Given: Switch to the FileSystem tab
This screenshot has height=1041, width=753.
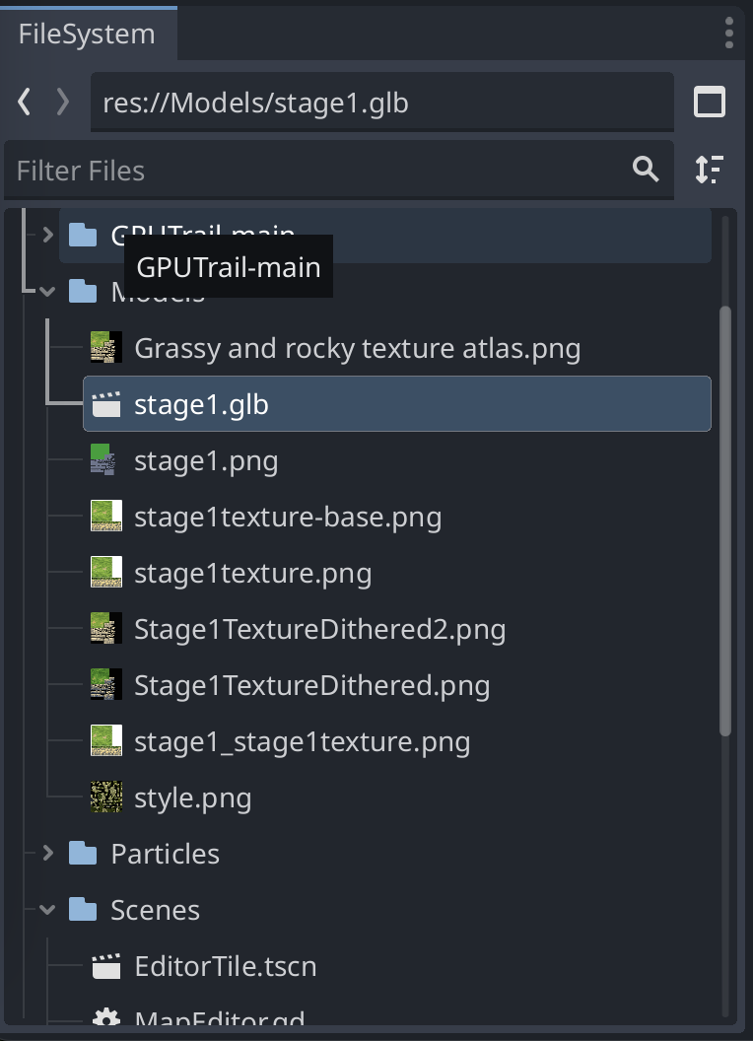Looking at the screenshot, I should click(x=87, y=35).
